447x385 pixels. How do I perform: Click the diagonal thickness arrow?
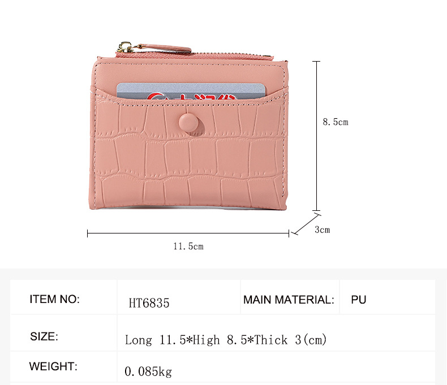[307, 224]
